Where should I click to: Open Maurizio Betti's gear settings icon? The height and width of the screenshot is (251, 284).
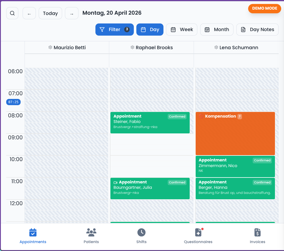click(x=50, y=47)
